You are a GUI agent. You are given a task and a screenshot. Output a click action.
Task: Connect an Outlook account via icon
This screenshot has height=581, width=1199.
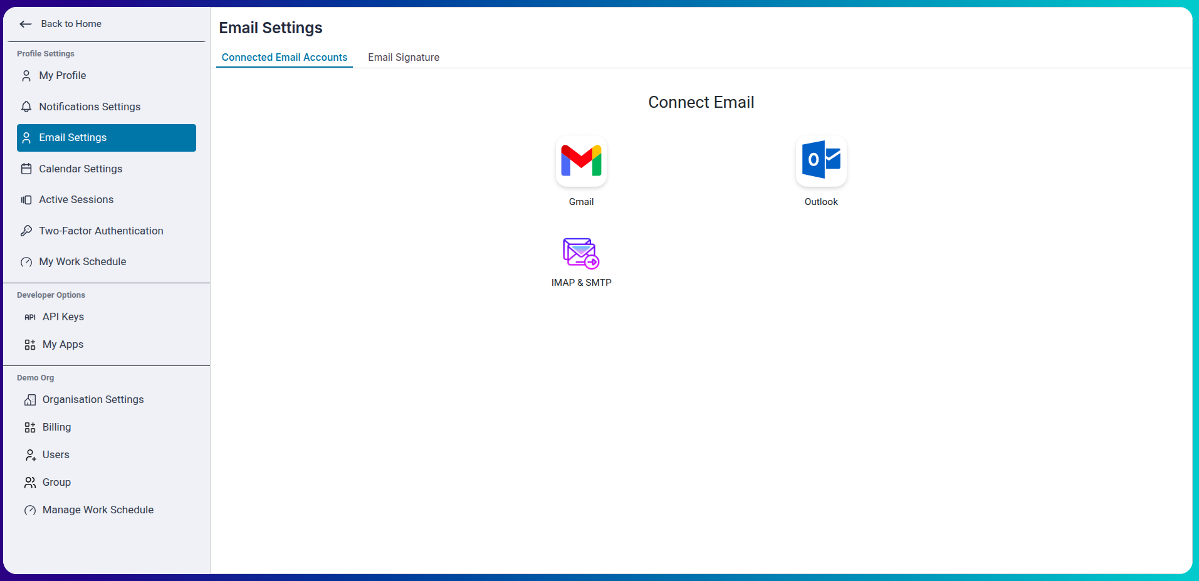point(821,161)
